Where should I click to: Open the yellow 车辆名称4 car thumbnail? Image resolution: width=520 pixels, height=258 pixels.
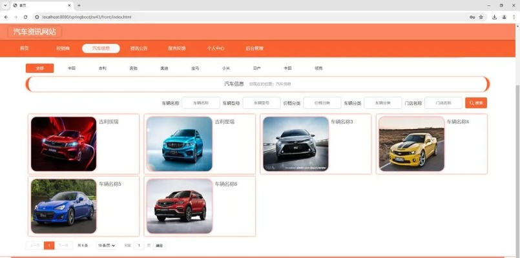pyautogui.click(x=411, y=144)
